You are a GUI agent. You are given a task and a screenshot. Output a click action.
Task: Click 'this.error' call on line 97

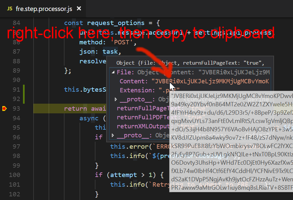(x=129, y=146)
